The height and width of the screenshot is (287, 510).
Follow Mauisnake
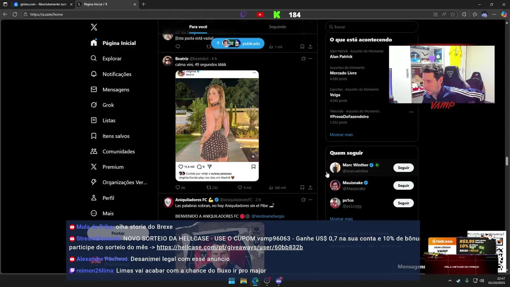pyautogui.click(x=404, y=185)
